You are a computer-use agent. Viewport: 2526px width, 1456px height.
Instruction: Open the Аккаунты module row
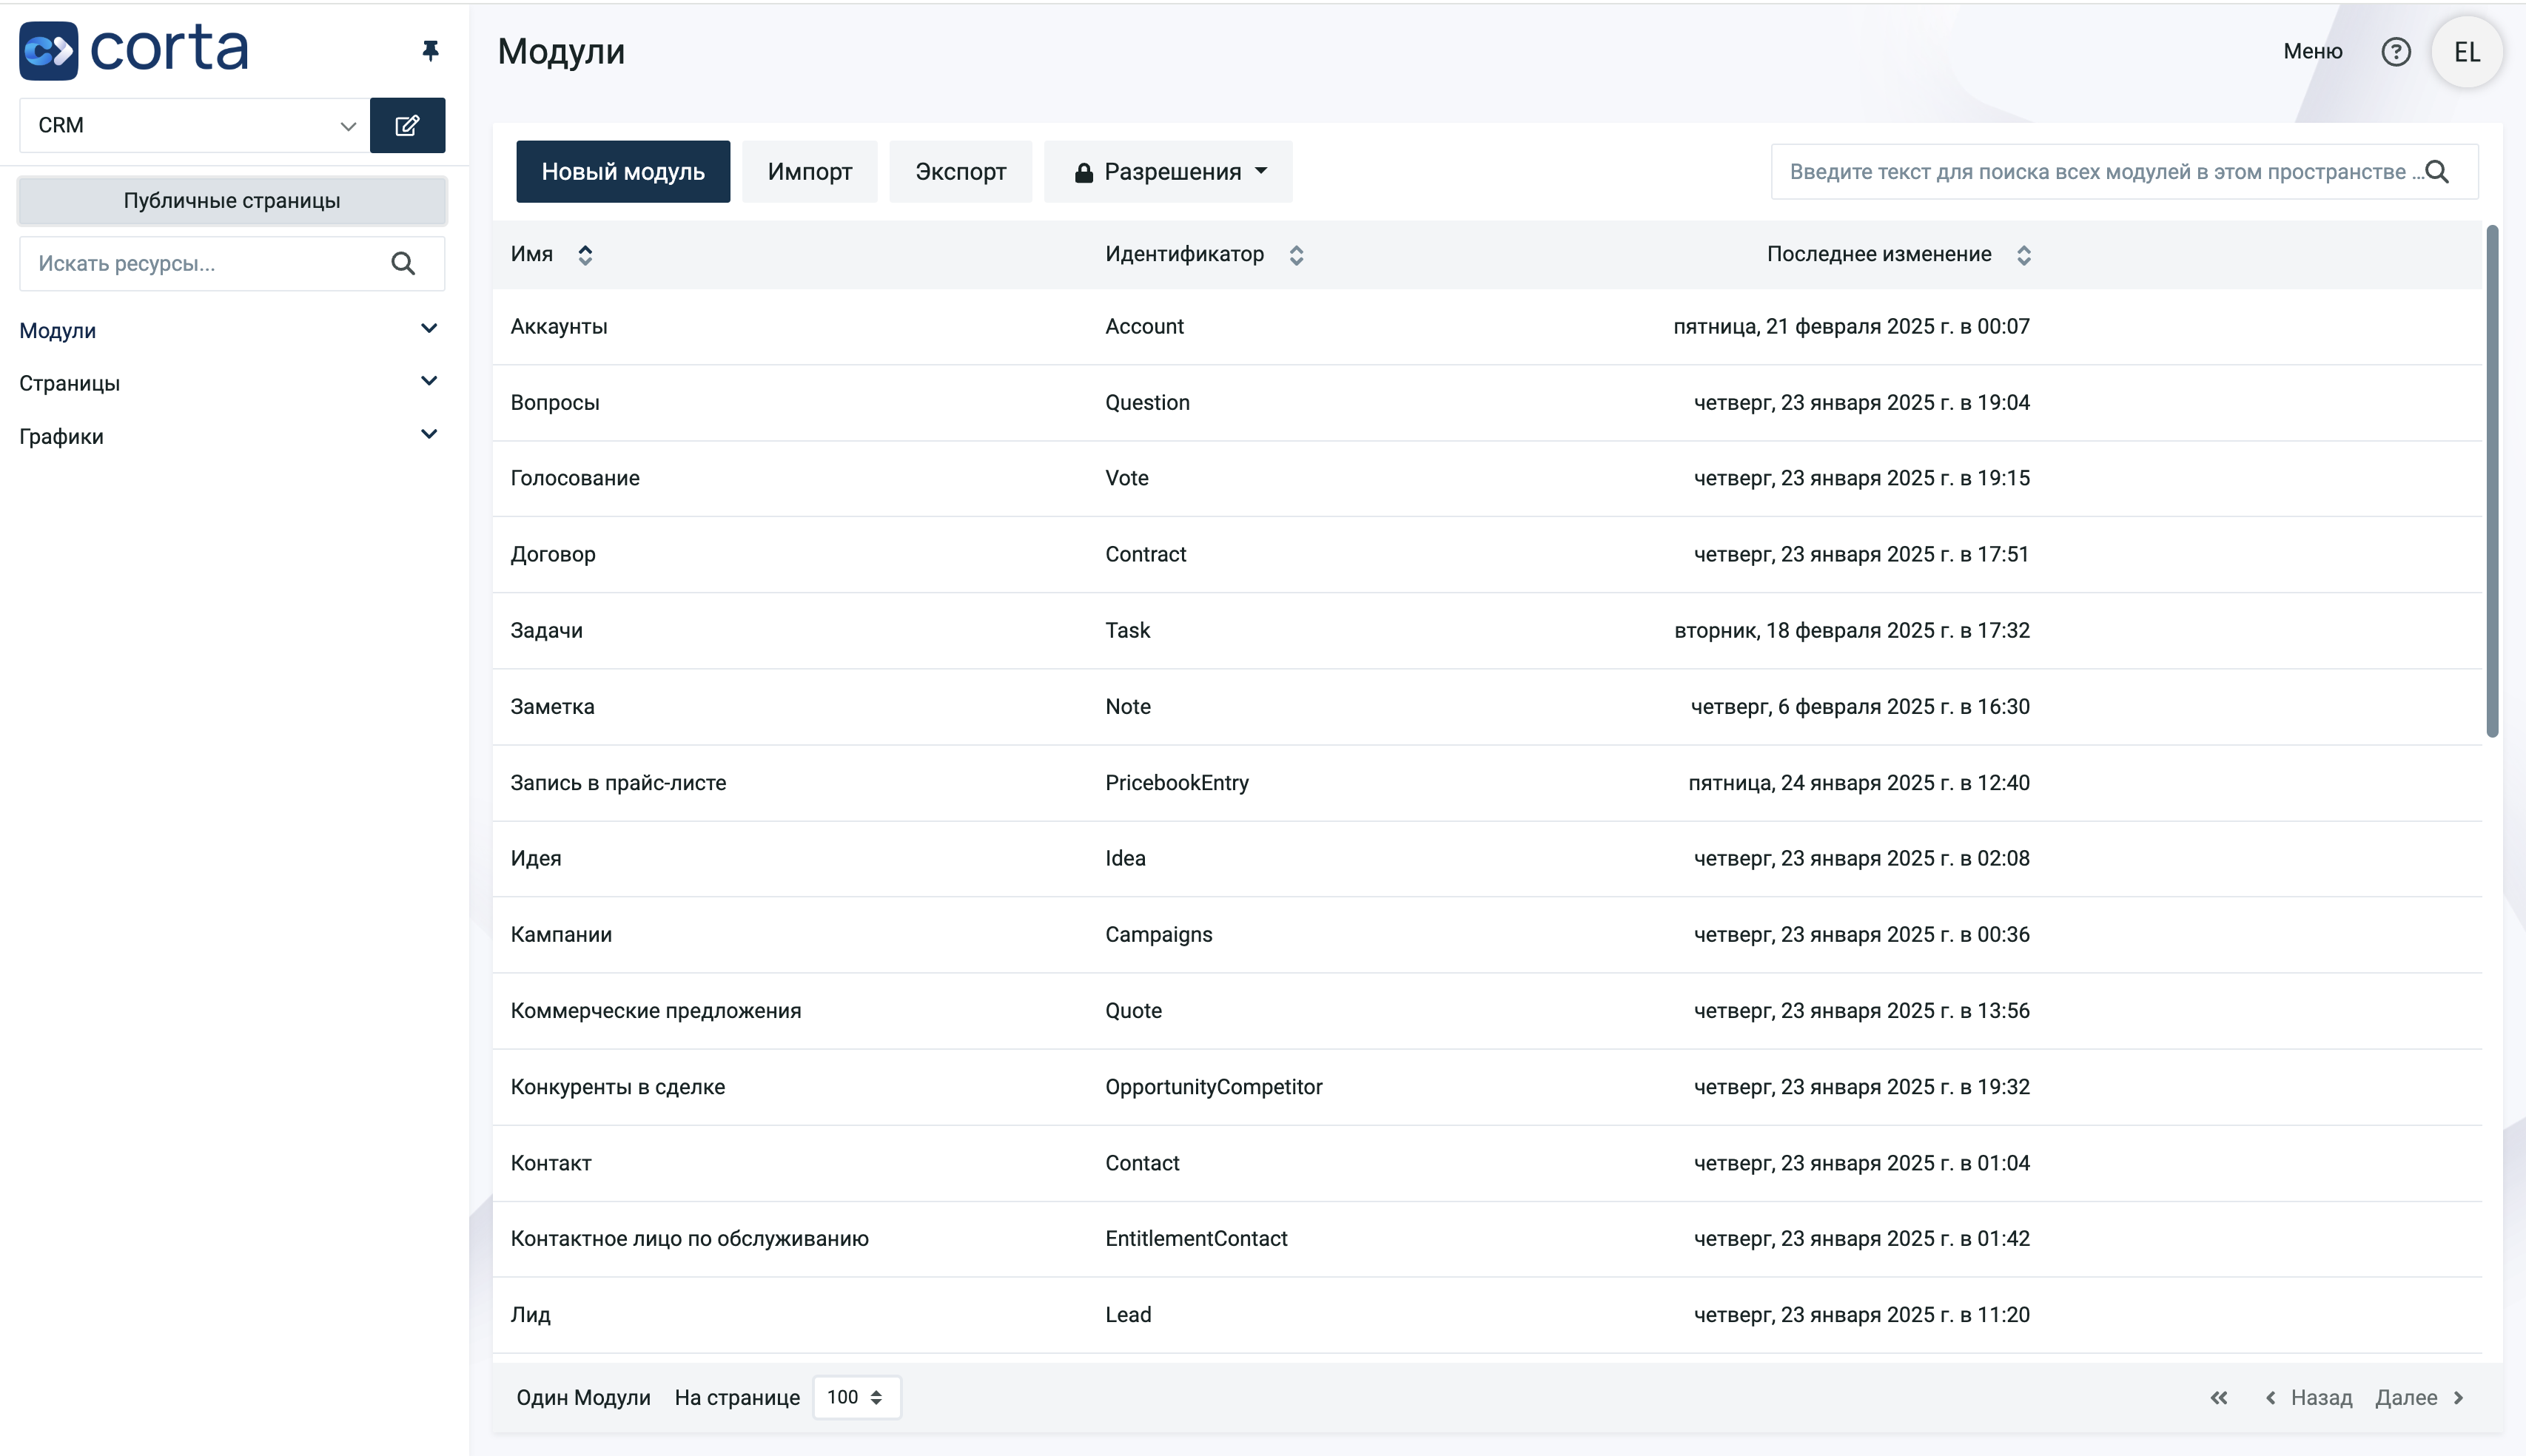coord(1487,327)
